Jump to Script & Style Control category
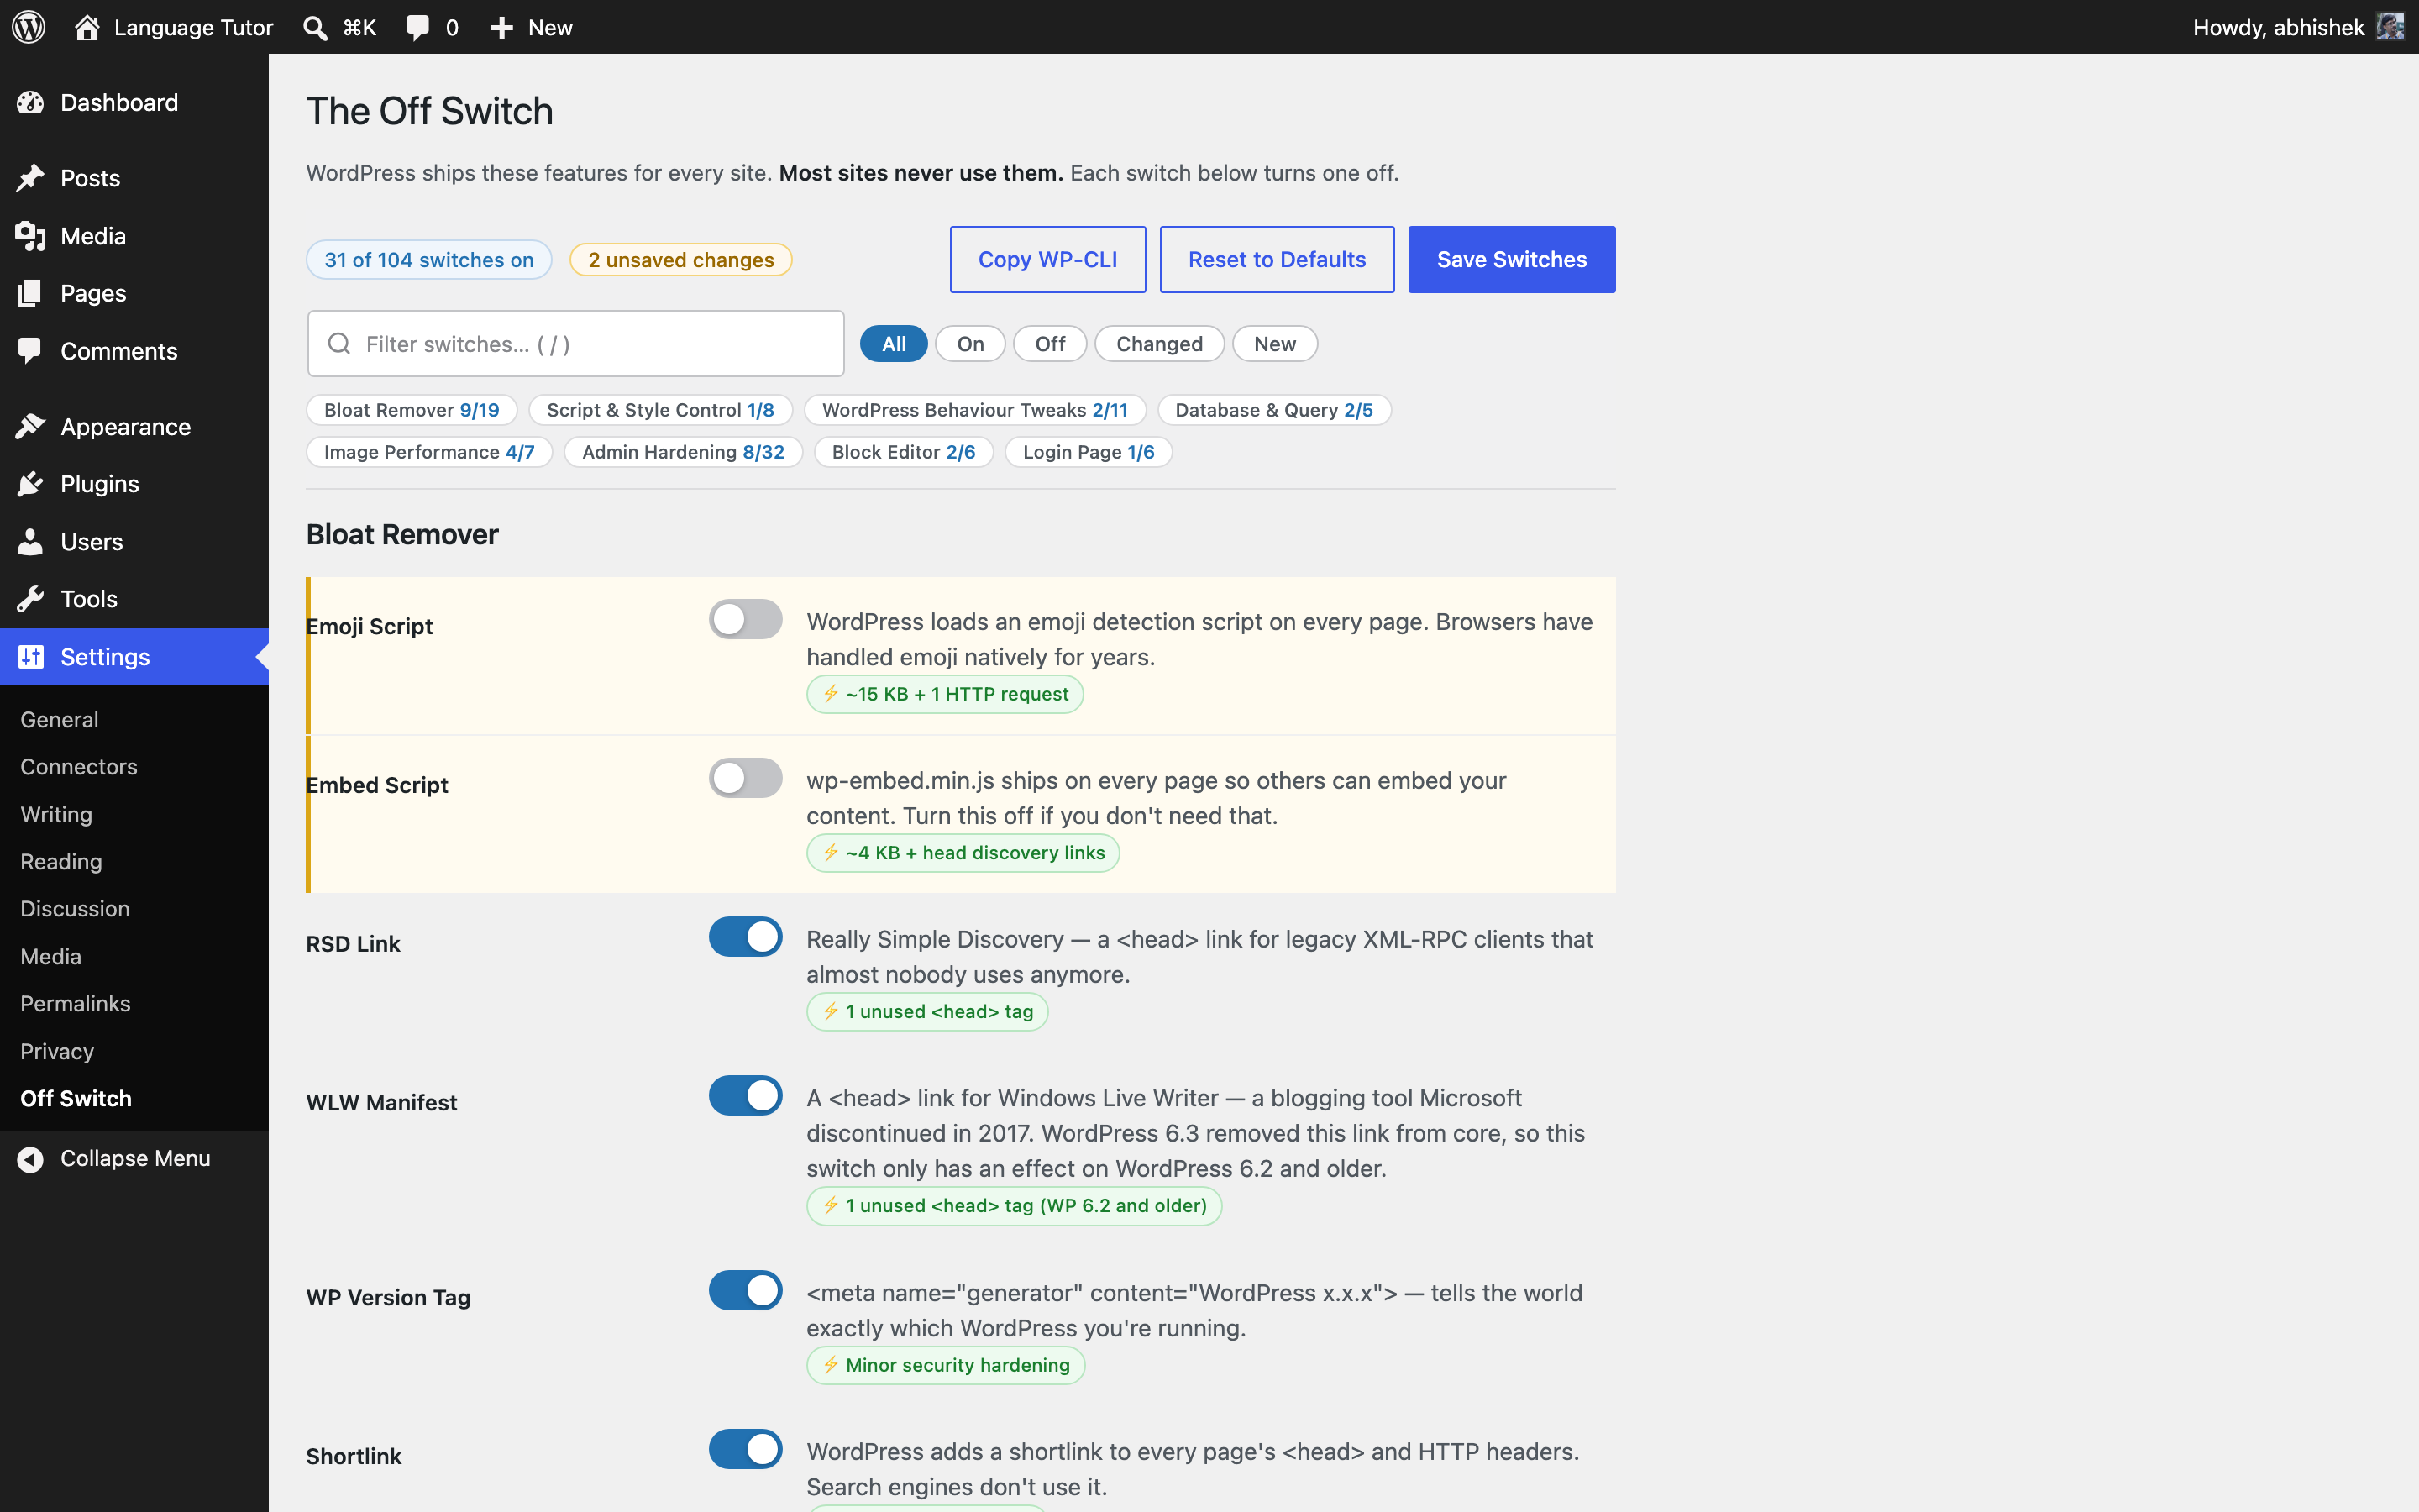Viewport: 2419px width, 1512px height. point(661,410)
